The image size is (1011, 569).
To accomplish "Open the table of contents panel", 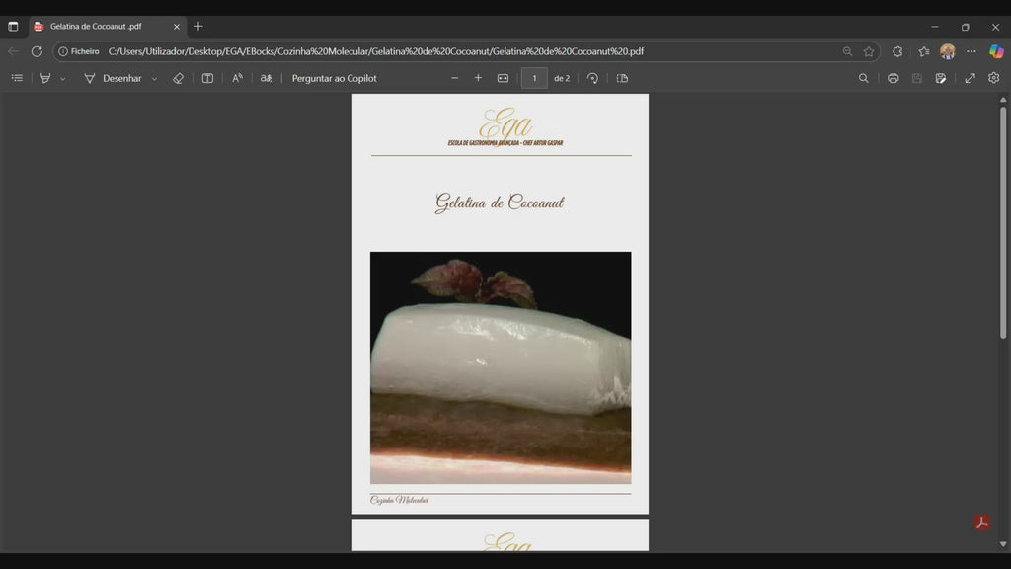I will (x=17, y=78).
